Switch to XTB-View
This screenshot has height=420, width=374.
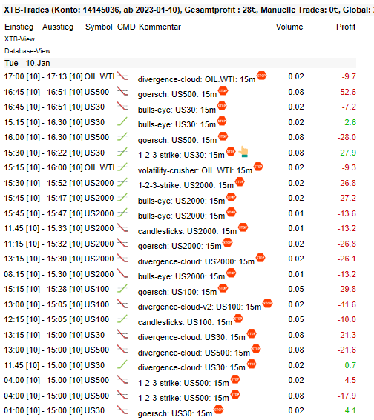(x=19, y=39)
